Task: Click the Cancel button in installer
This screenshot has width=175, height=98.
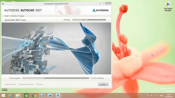Action: (x=103, y=84)
